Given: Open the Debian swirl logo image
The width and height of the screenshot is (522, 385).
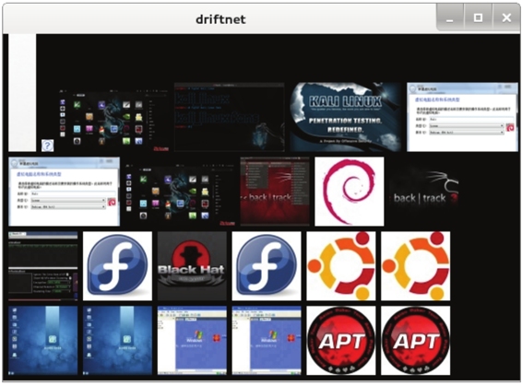Looking at the screenshot, I should 350,192.
